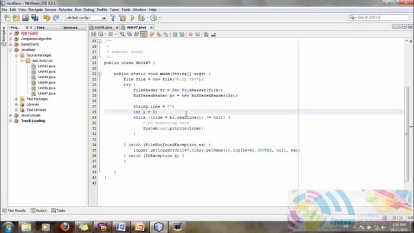This screenshot has height=233, width=414.
Task: Run the main project with green arrow
Action: click(x=132, y=17)
